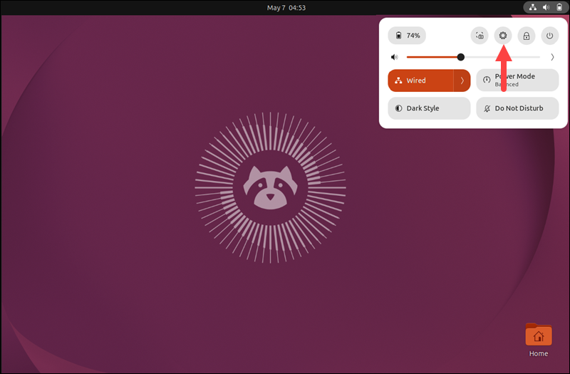
Task: Open Settings via the gear icon
Action: click(x=503, y=36)
